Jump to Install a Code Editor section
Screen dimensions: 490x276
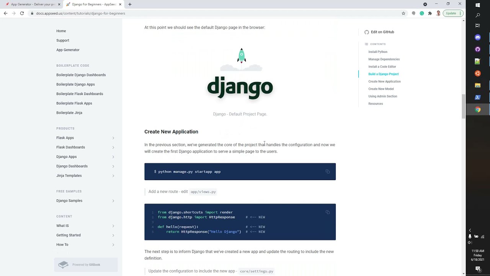click(x=382, y=67)
